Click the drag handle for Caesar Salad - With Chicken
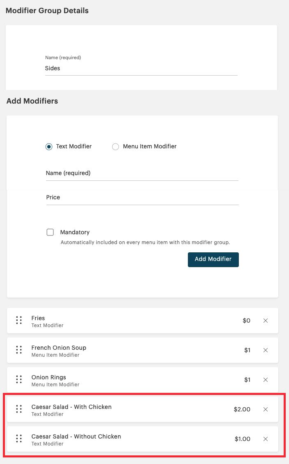This screenshot has width=289, height=464. (18, 409)
